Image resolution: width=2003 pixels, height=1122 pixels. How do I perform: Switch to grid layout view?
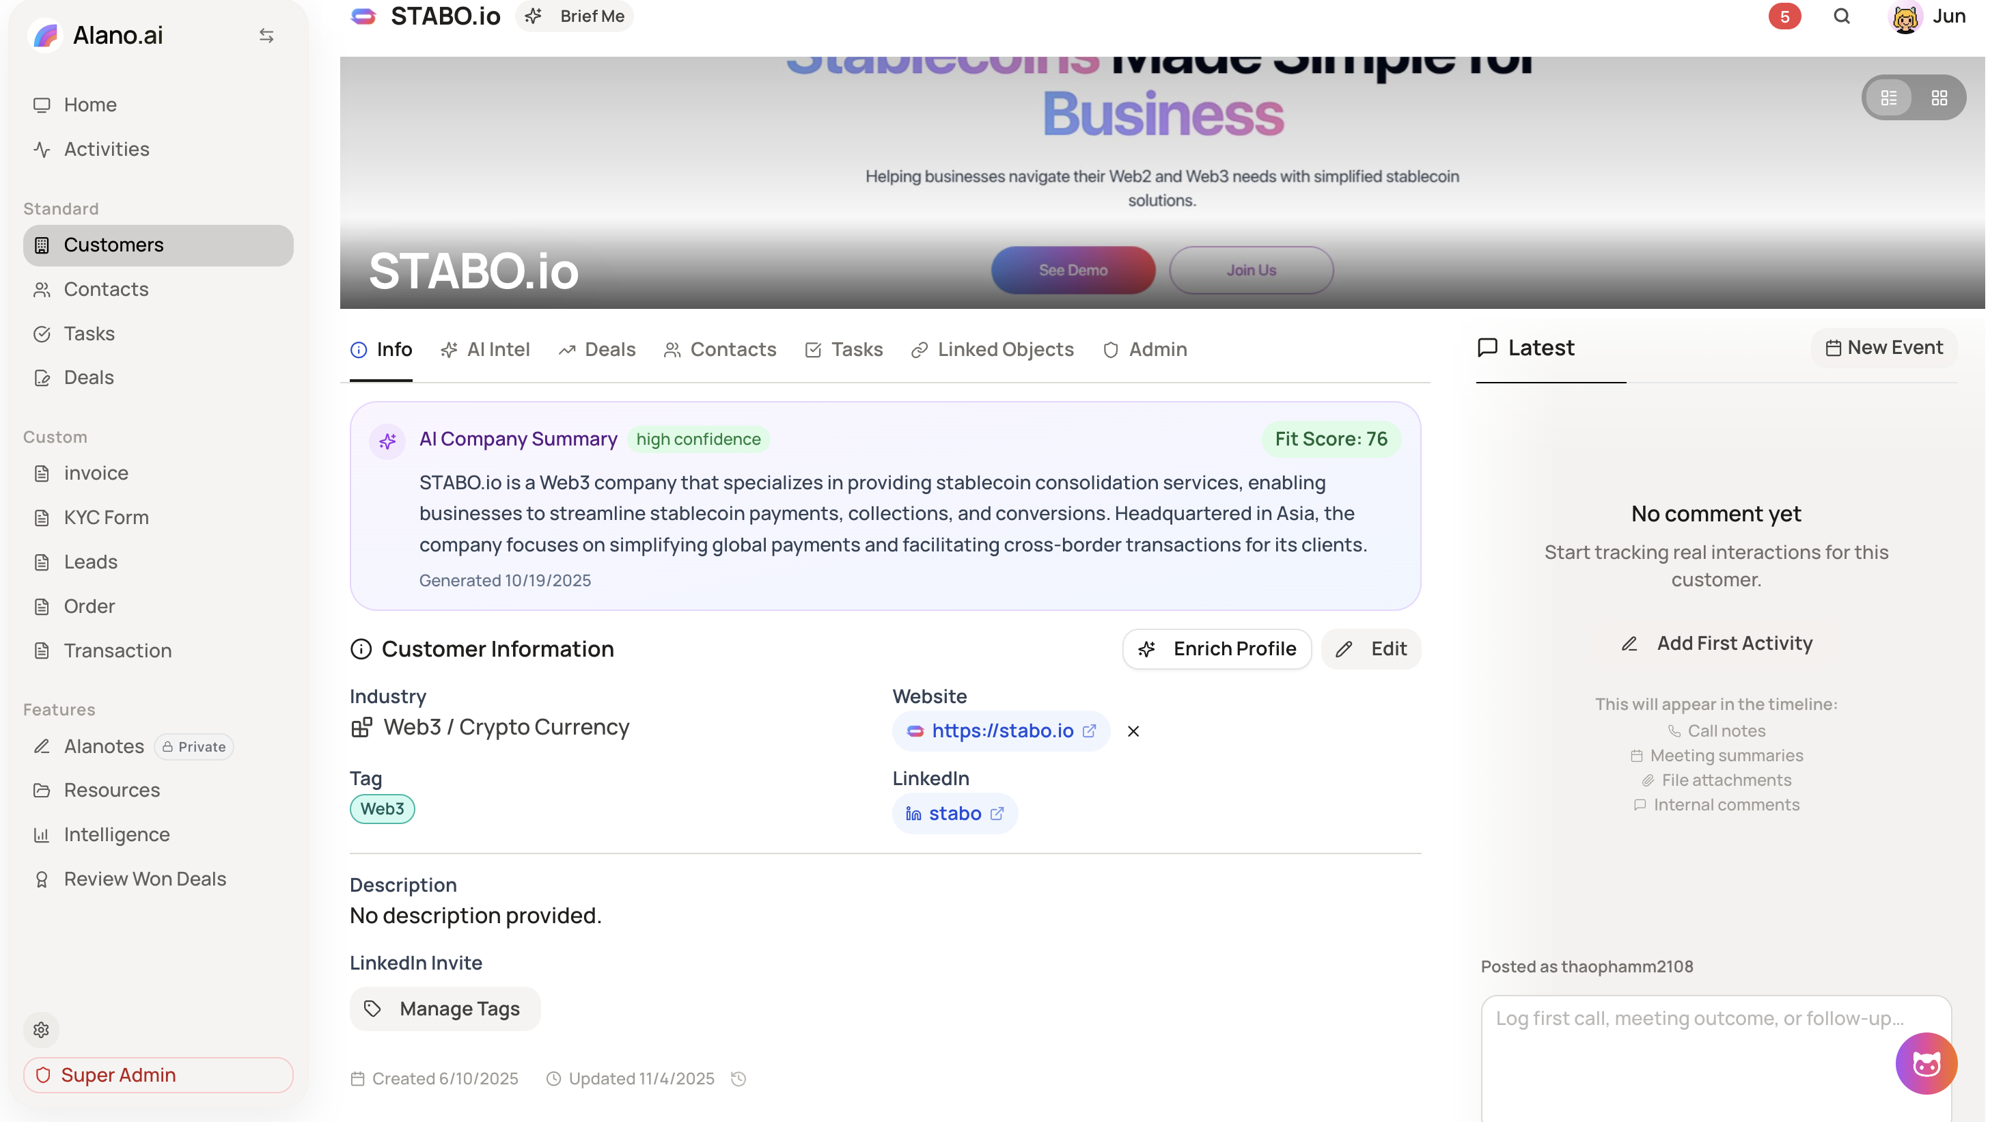point(1939,98)
